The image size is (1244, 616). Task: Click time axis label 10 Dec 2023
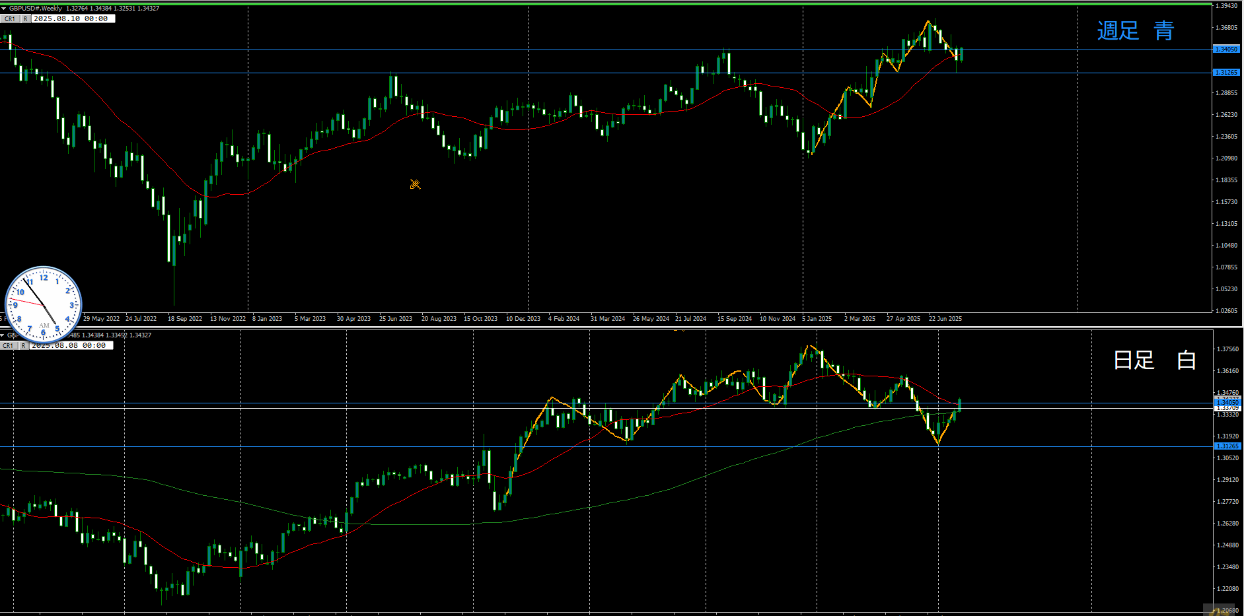point(523,319)
